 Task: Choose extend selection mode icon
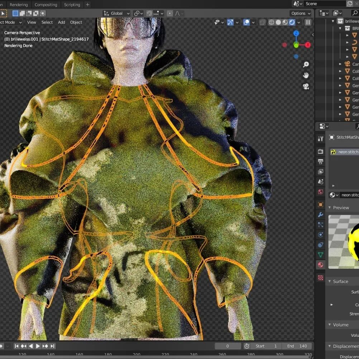pos(22,14)
